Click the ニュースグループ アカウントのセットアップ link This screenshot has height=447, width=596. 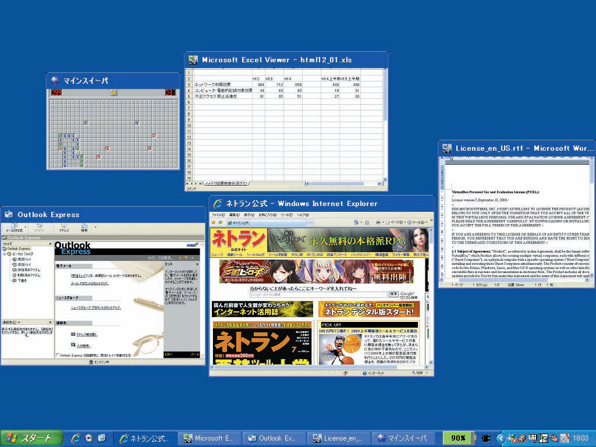[96, 307]
